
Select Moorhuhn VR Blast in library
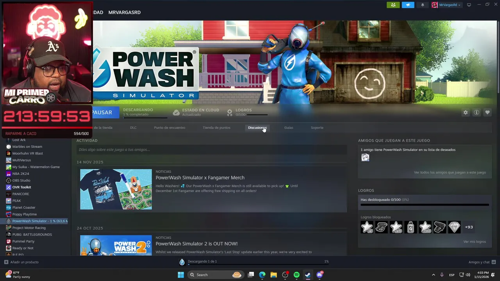(27, 153)
